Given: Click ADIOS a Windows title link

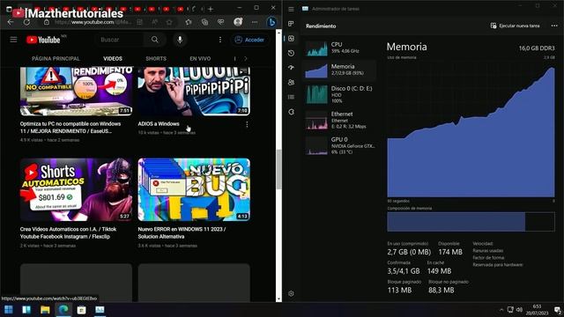Looking at the screenshot, I should pyautogui.click(x=159, y=123).
